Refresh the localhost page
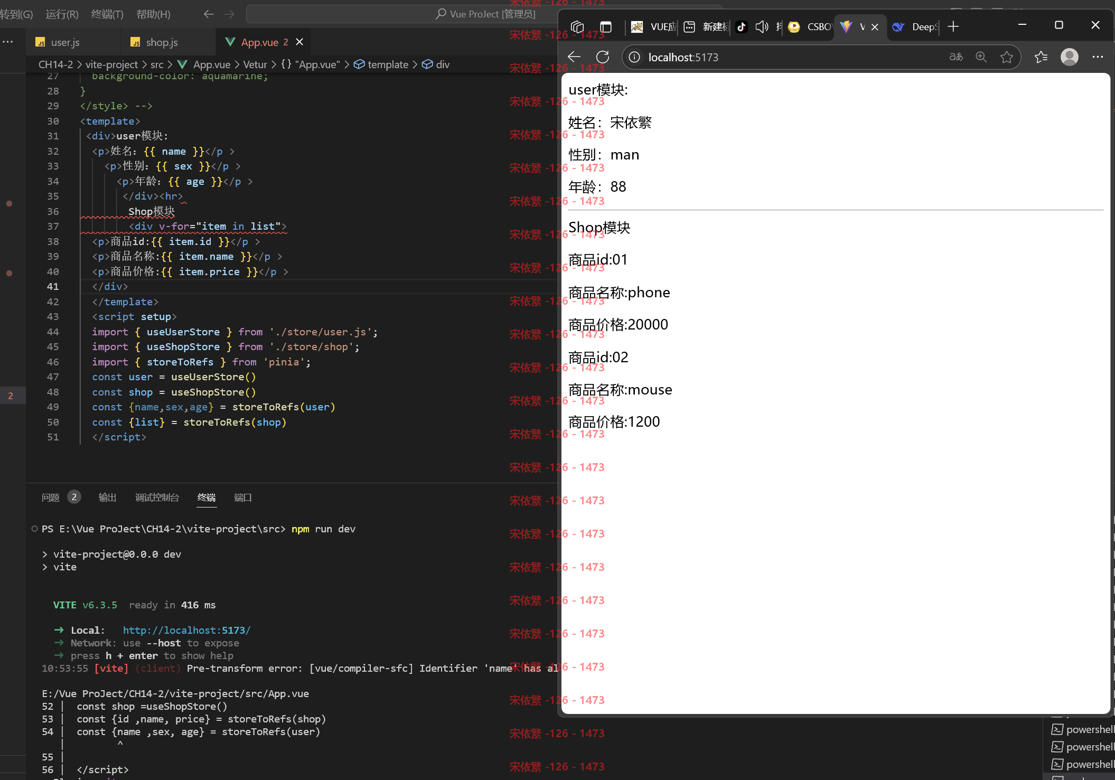The height and width of the screenshot is (780, 1115). click(x=603, y=57)
